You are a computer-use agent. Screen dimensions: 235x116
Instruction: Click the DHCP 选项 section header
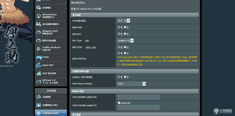point(135,91)
